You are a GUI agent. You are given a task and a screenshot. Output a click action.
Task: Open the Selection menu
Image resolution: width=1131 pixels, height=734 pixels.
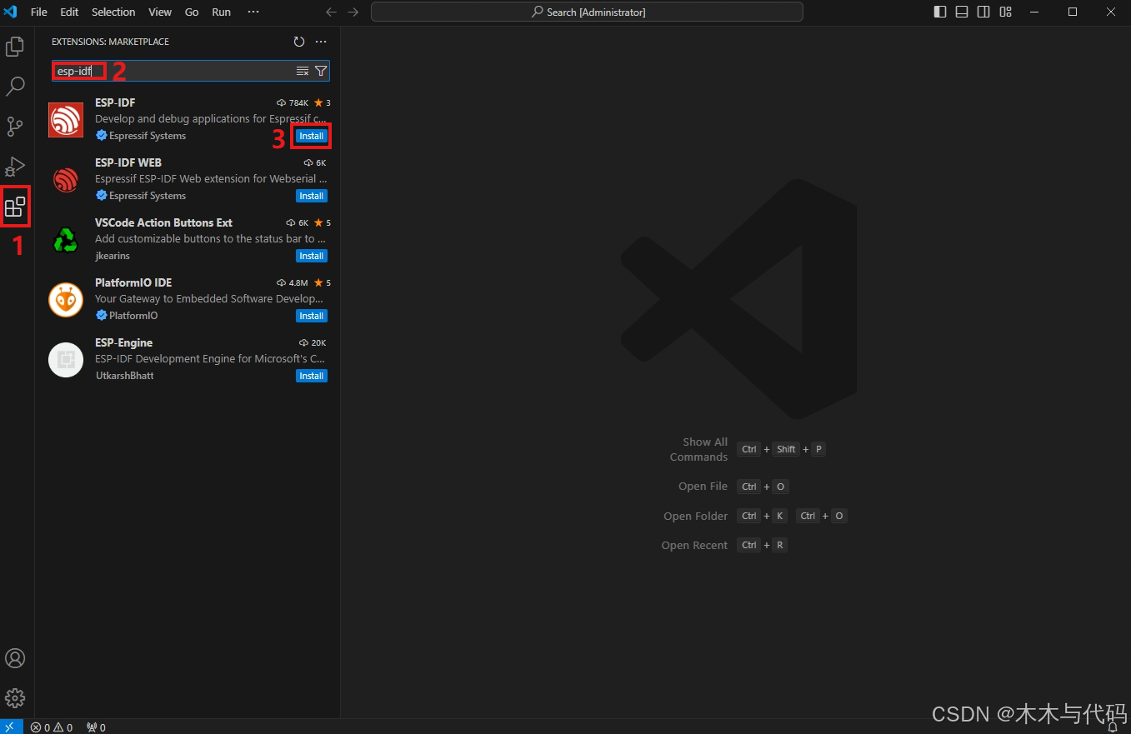(x=113, y=12)
